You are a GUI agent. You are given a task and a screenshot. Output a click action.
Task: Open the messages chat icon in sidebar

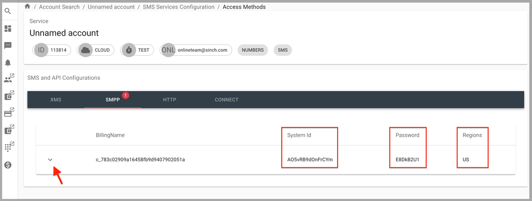(x=8, y=45)
